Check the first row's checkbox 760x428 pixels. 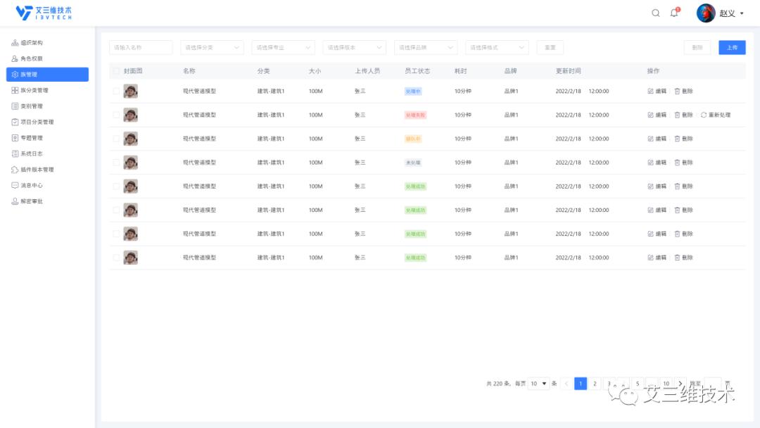(116, 90)
